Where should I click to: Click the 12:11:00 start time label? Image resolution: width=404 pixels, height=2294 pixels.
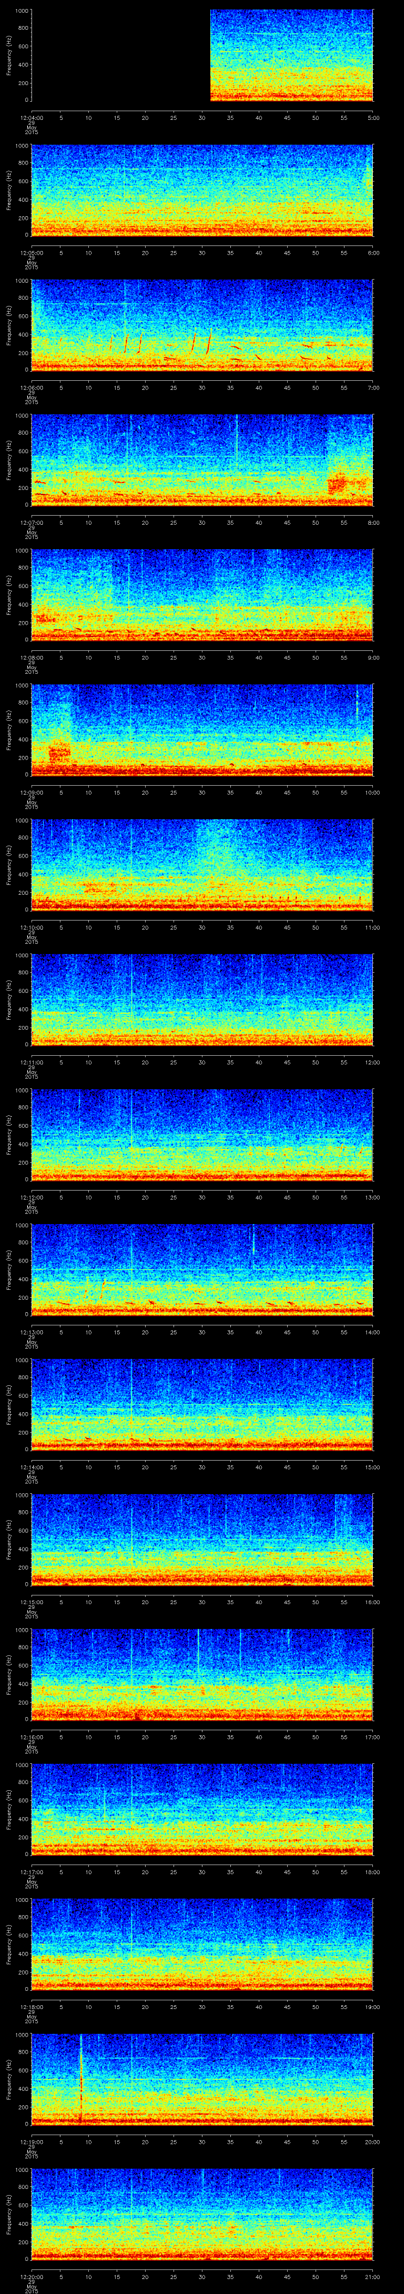point(31,1062)
